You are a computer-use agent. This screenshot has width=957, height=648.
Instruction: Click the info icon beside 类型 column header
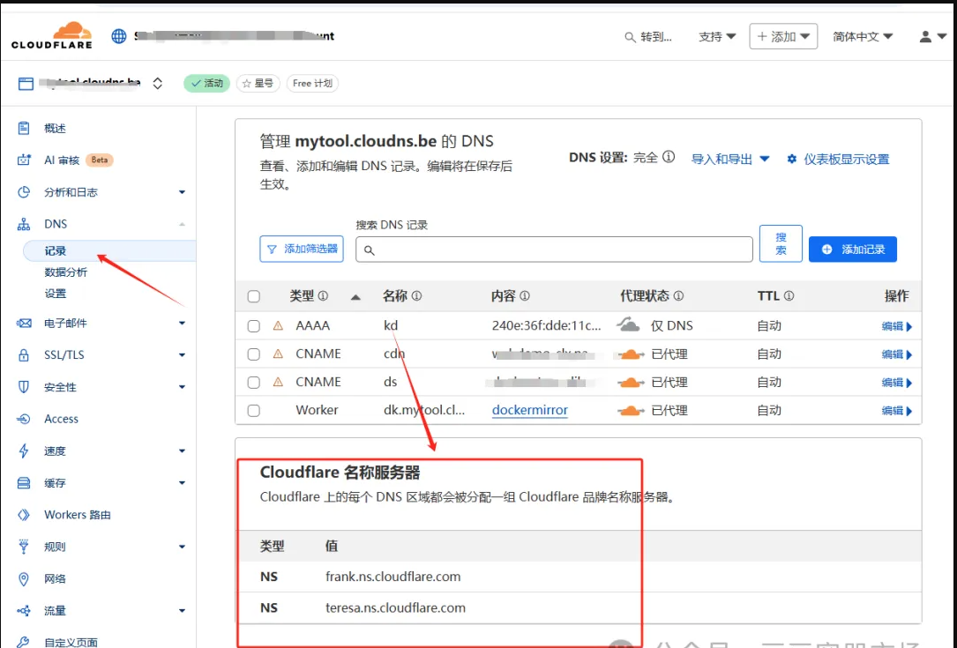click(x=323, y=296)
